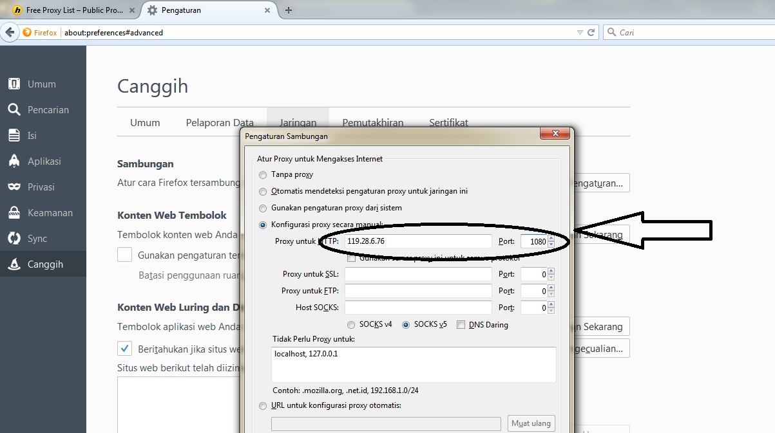Click the Host SOCKS address field
The width and height of the screenshot is (775, 433).
[x=418, y=308]
